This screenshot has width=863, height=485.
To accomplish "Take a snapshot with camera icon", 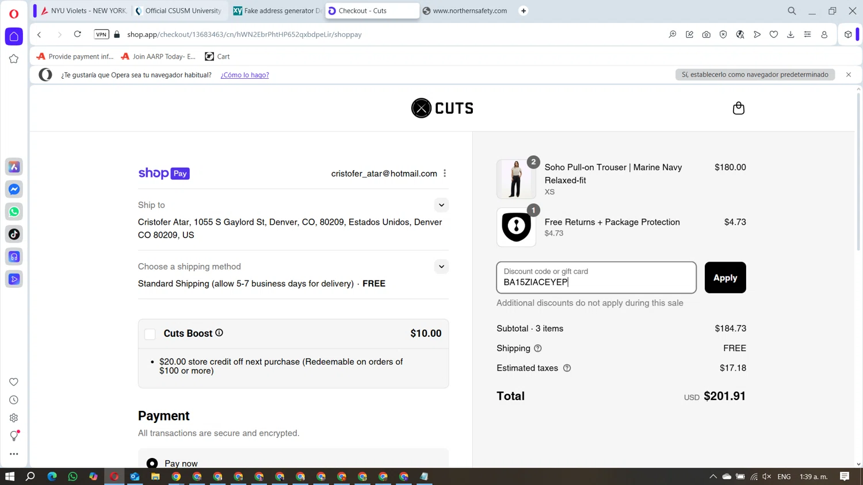I will coord(707,34).
